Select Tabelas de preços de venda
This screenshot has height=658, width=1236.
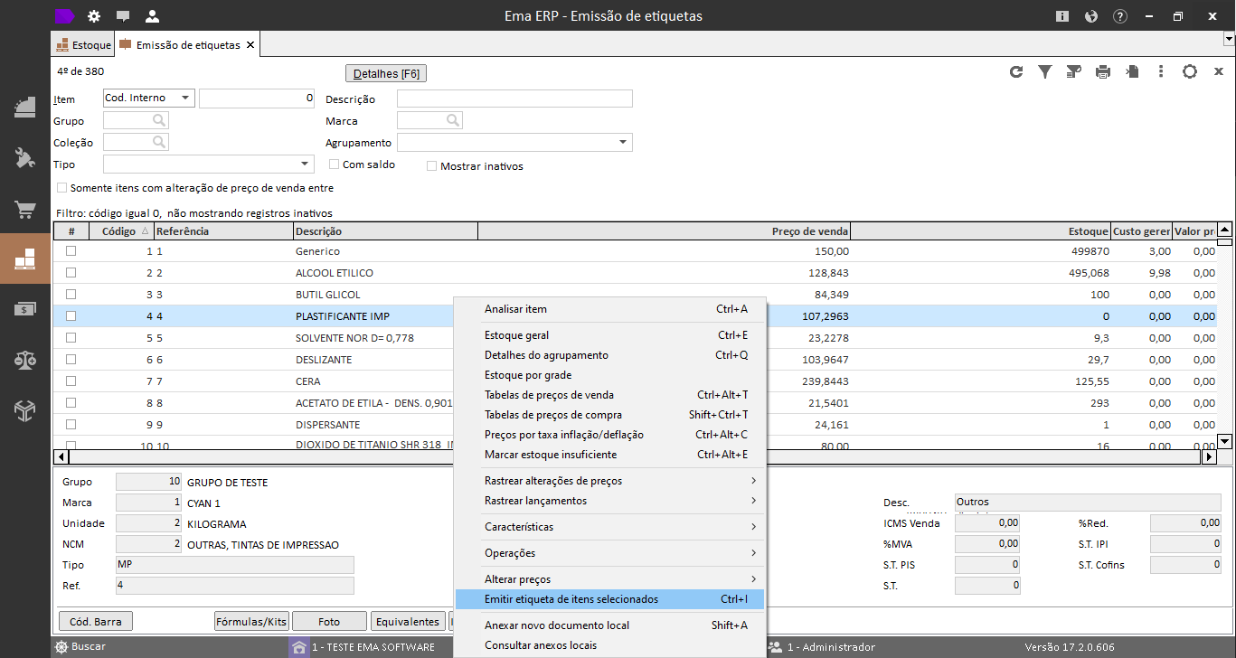pos(610,395)
